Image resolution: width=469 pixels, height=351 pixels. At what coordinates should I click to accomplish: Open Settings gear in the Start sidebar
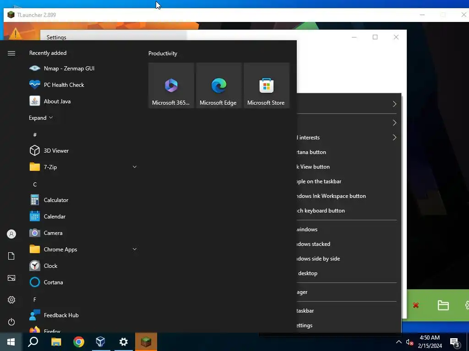pos(11,300)
